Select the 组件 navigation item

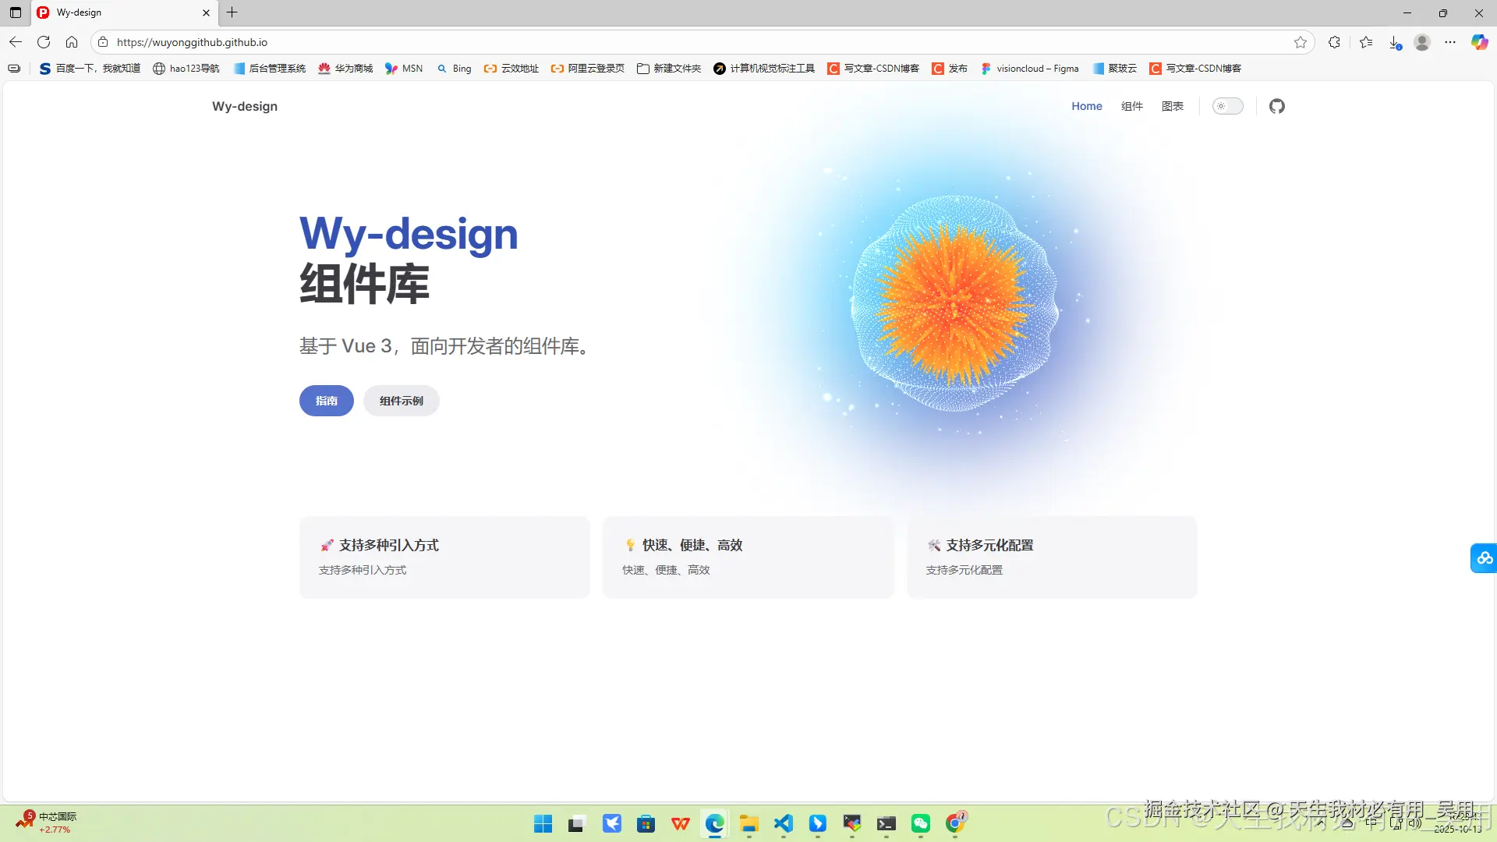(x=1131, y=106)
